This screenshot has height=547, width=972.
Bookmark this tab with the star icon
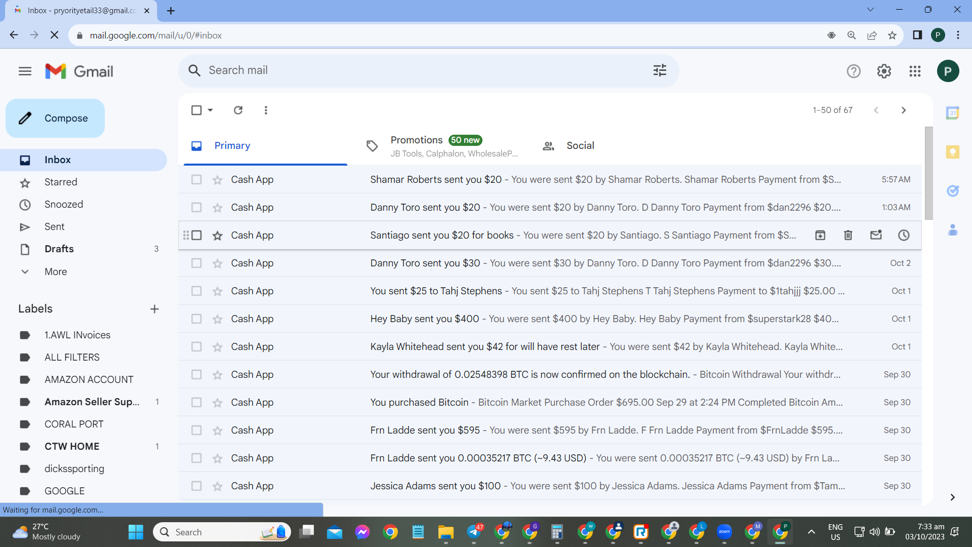point(892,35)
